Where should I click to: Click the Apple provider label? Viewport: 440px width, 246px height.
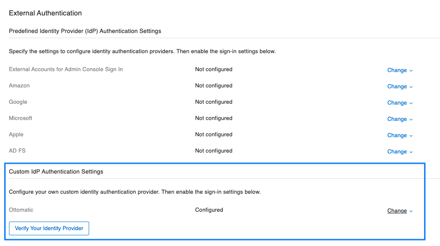(x=16, y=135)
